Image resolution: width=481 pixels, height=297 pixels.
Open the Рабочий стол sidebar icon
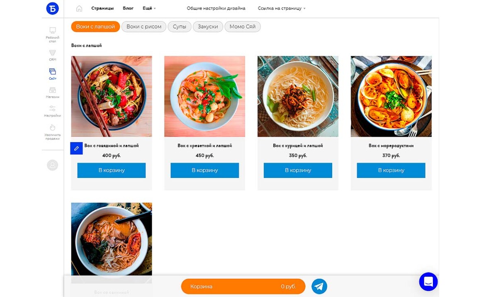53,31
